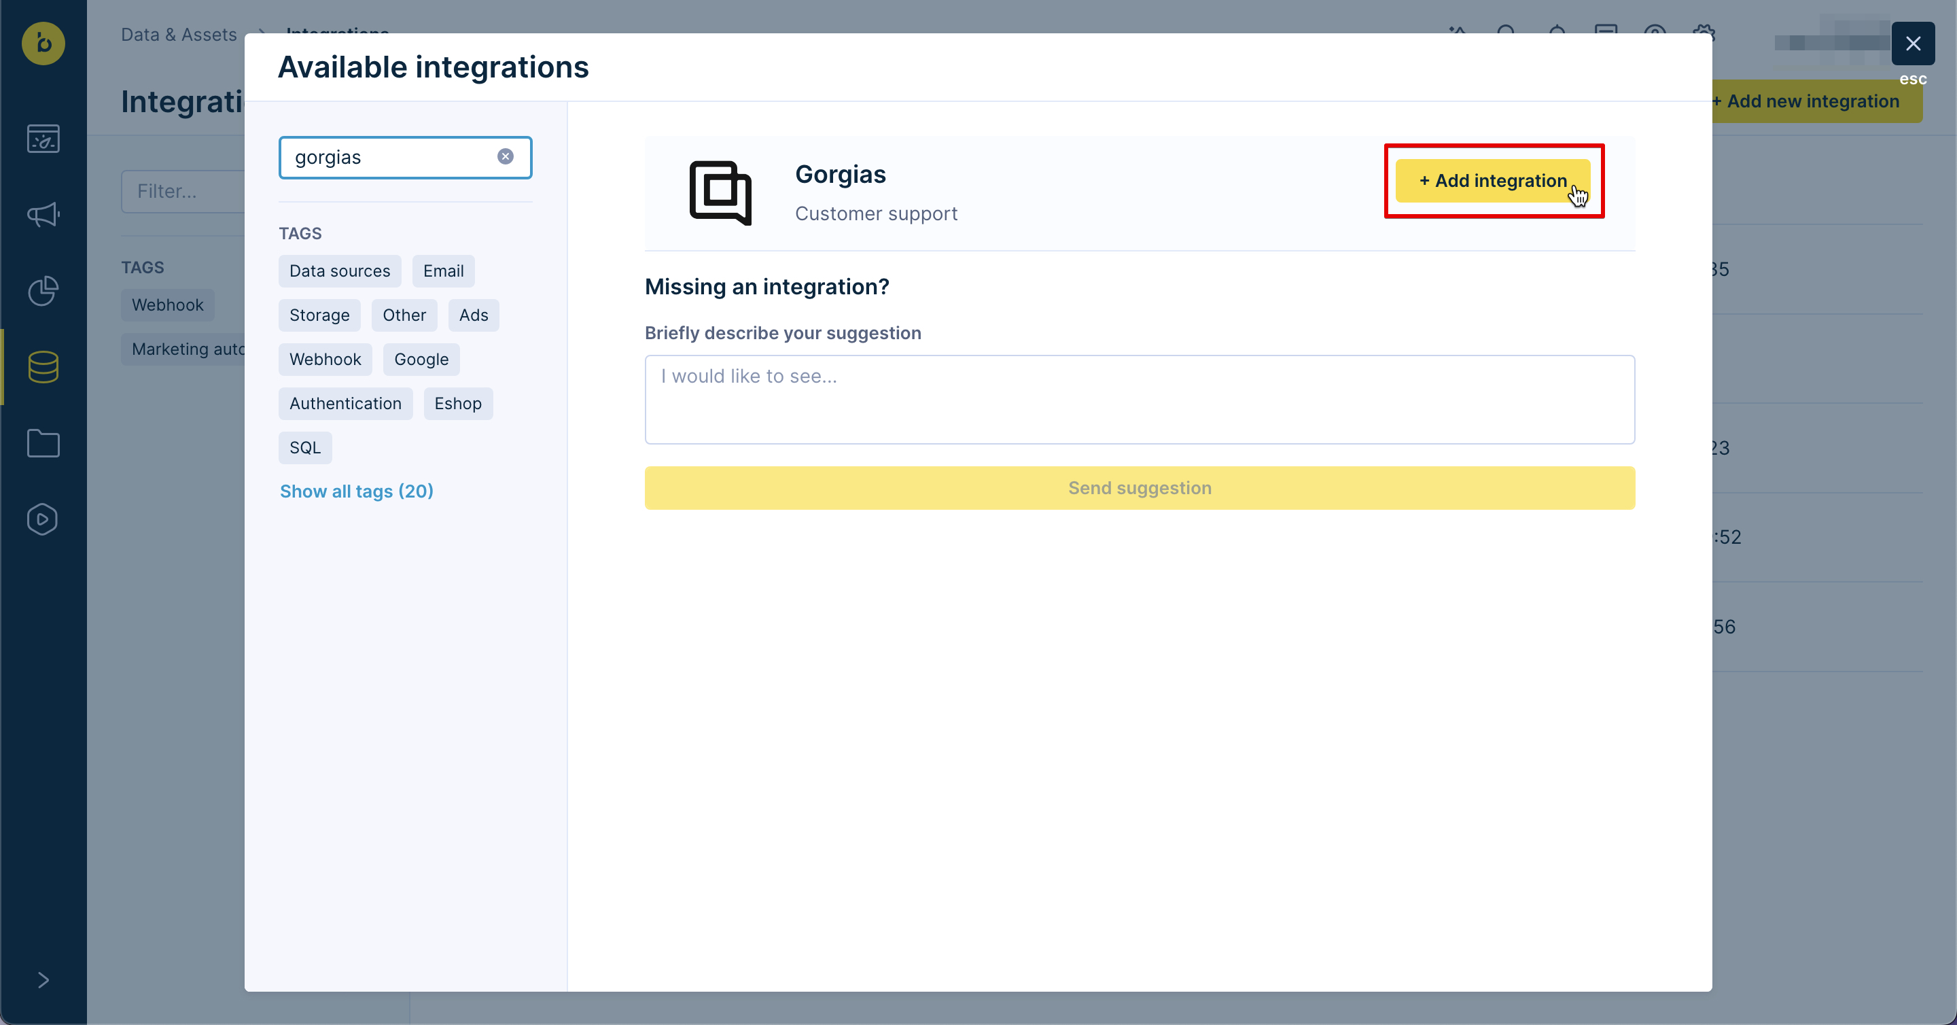The height and width of the screenshot is (1025, 1957).
Task: Click the Available integrations heading
Action: [433, 67]
